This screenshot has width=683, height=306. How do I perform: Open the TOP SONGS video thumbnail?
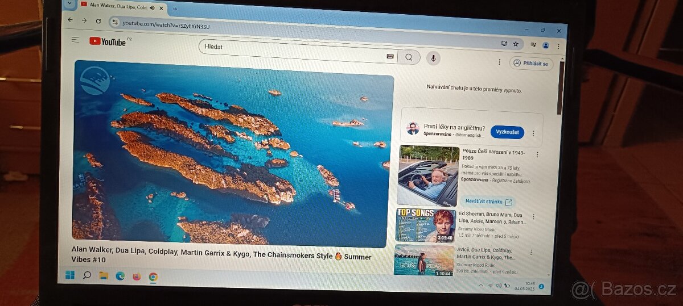point(426,225)
